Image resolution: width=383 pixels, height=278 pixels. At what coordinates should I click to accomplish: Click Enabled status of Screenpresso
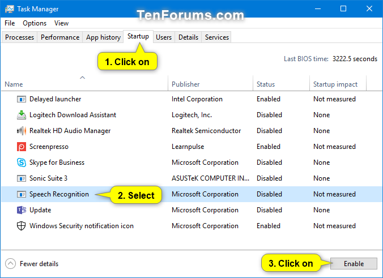(269, 147)
